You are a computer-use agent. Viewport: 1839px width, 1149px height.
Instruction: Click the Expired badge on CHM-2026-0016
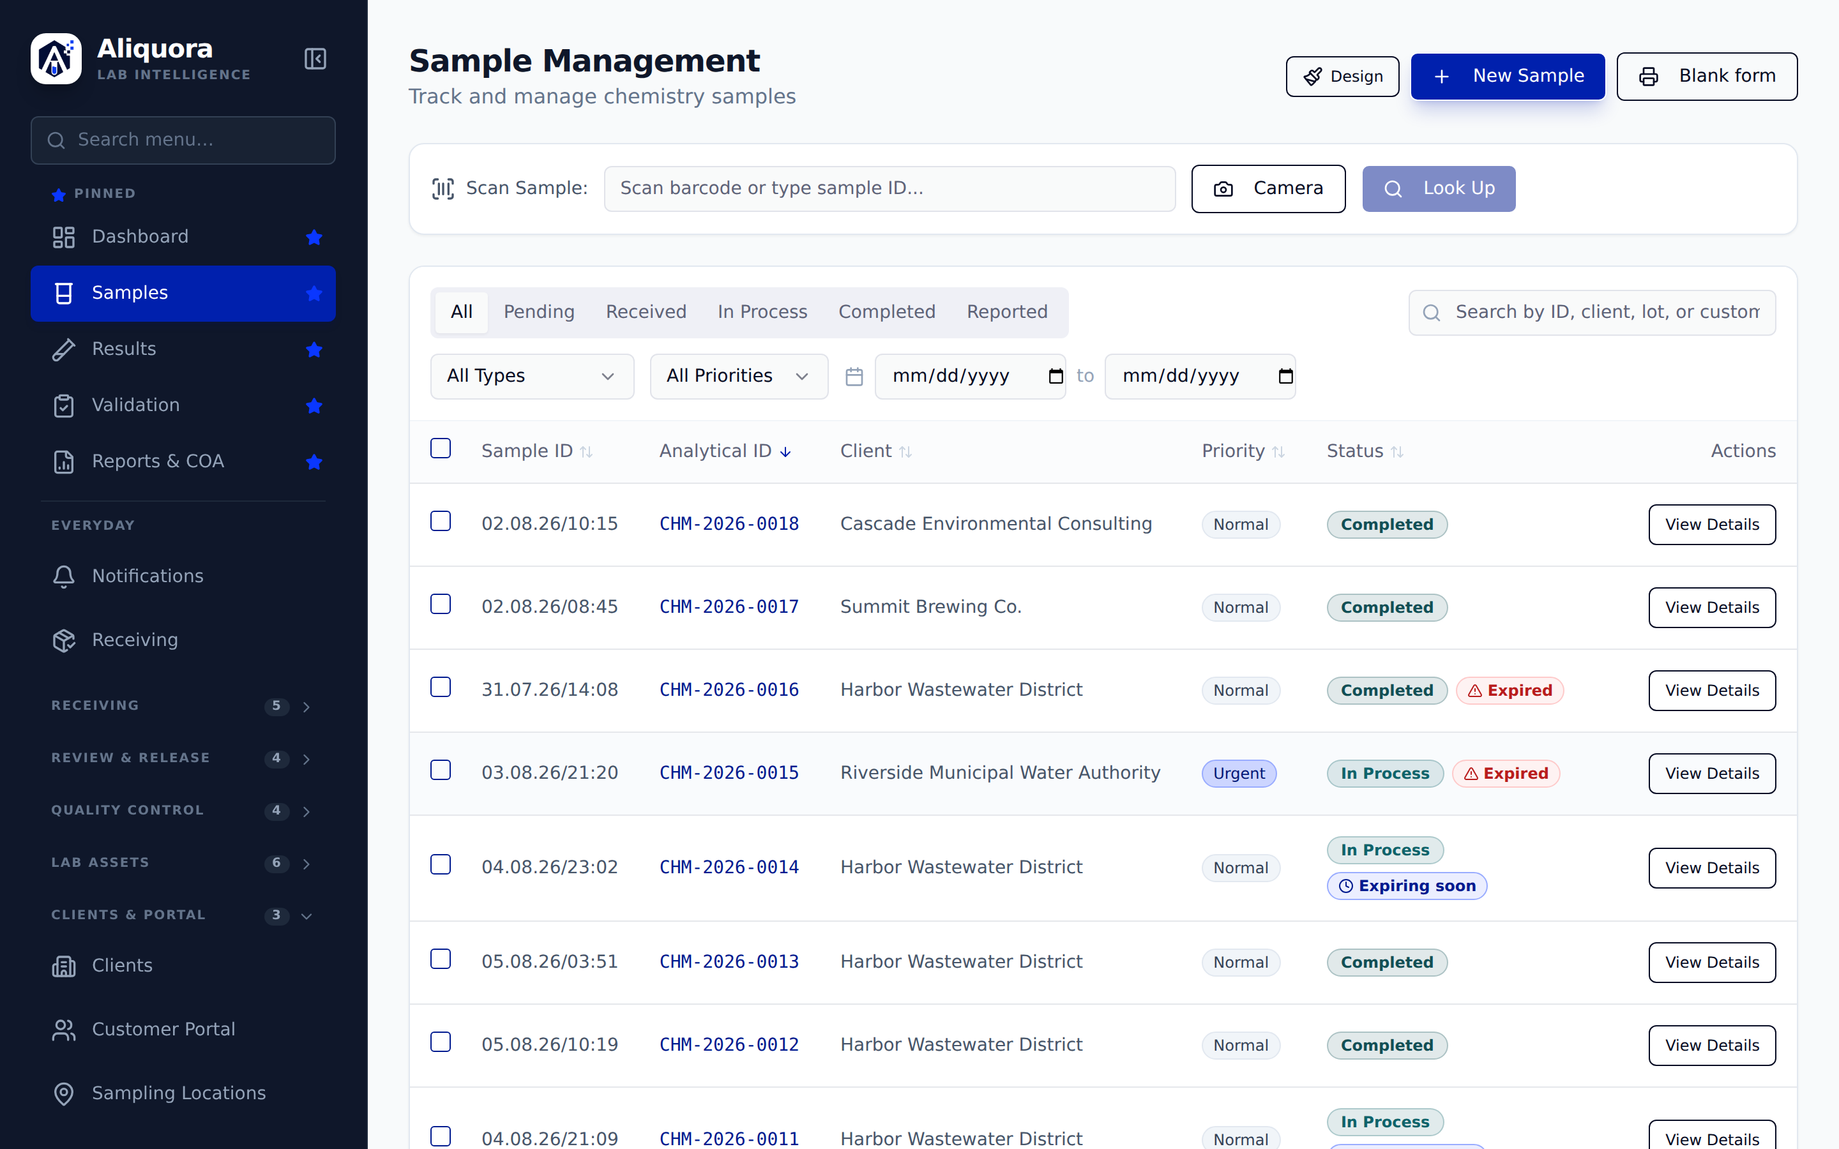[1510, 691]
